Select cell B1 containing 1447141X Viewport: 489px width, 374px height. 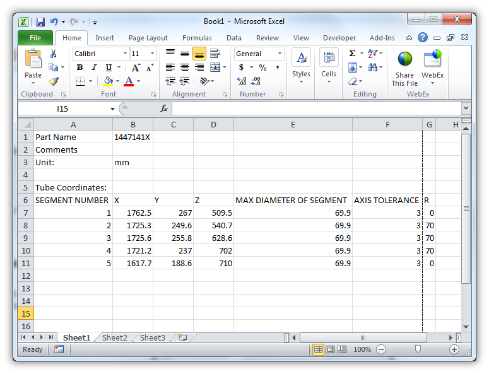pyautogui.click(x=133, y=137)
